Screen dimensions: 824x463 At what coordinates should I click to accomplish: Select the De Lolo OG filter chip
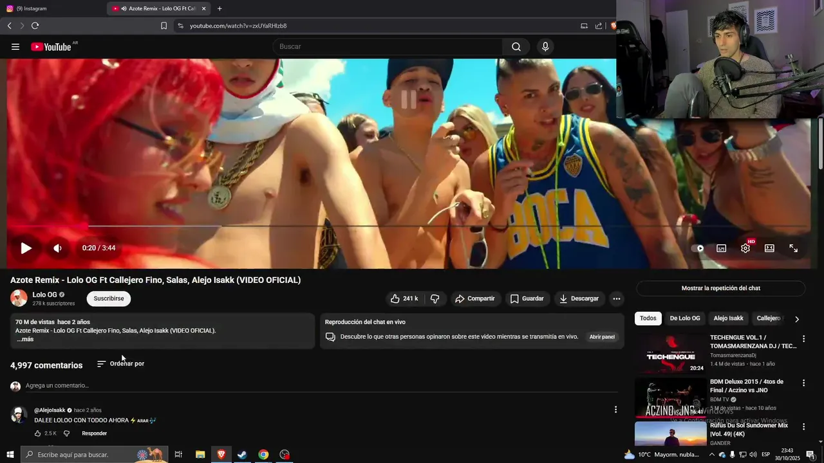[x=685, y=318]
